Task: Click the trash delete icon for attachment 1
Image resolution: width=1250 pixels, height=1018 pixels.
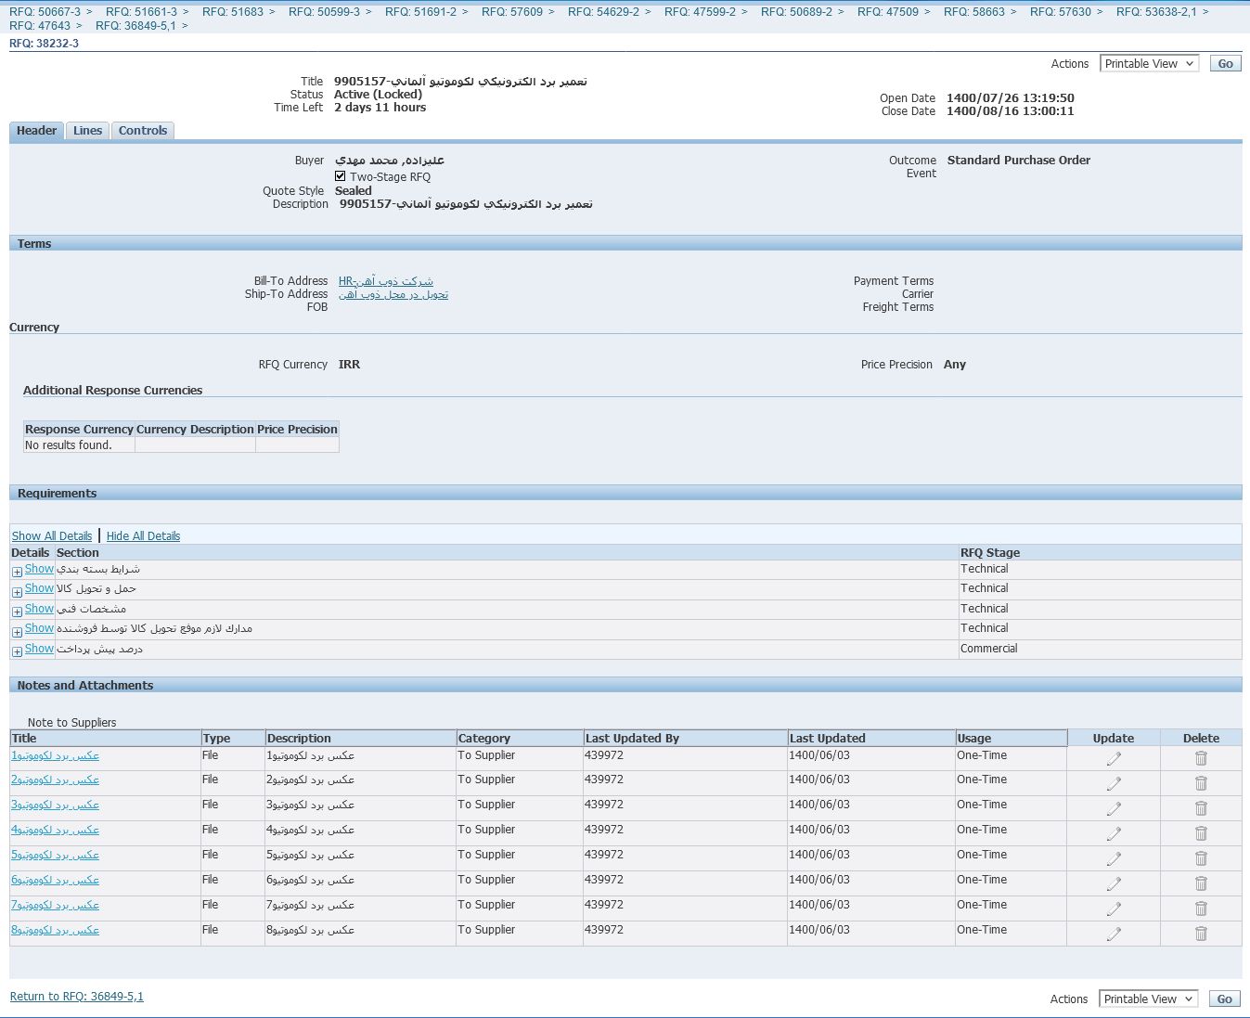Action: (x=1201, y=758)
